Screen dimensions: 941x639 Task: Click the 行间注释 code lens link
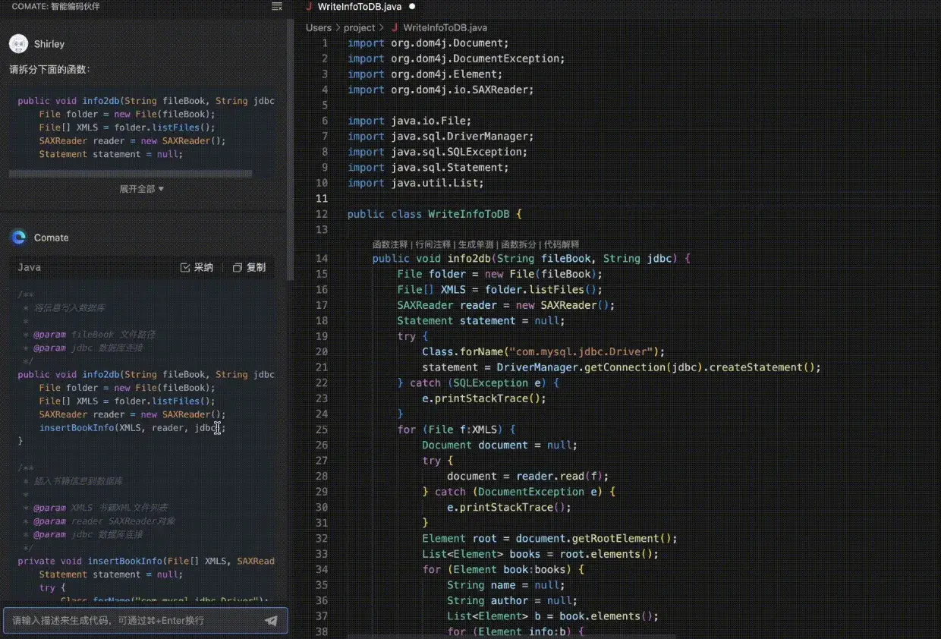pos(431,244)
